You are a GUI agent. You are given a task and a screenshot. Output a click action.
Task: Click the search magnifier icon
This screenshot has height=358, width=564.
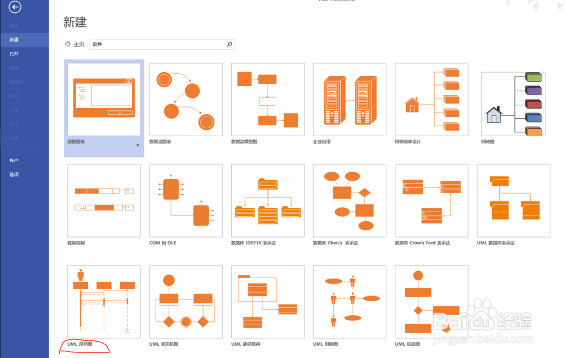point(229,44)
